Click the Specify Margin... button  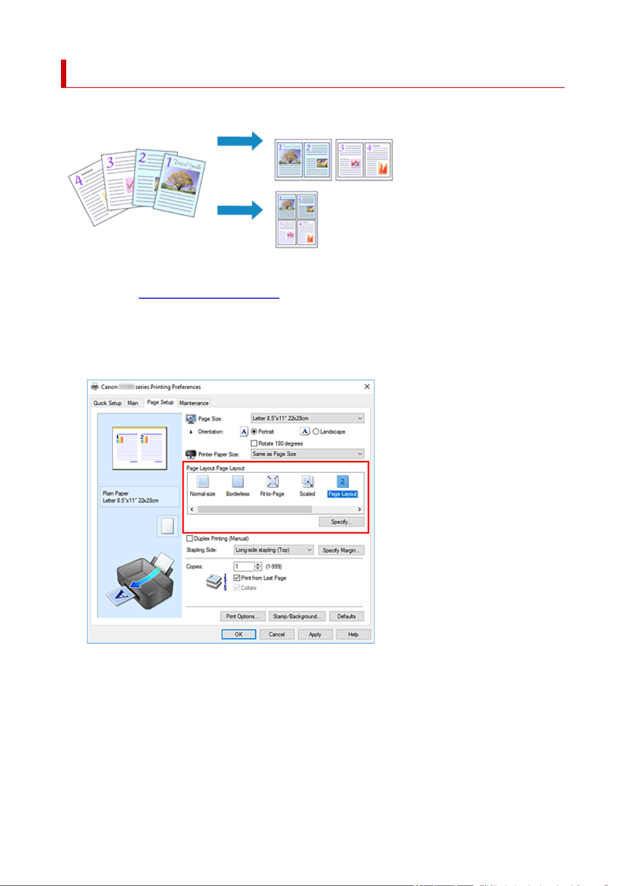pyautogui.click(x=341, y=550)
